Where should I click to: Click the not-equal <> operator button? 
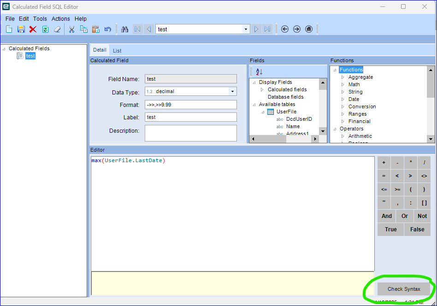click(x=424, y=176)
